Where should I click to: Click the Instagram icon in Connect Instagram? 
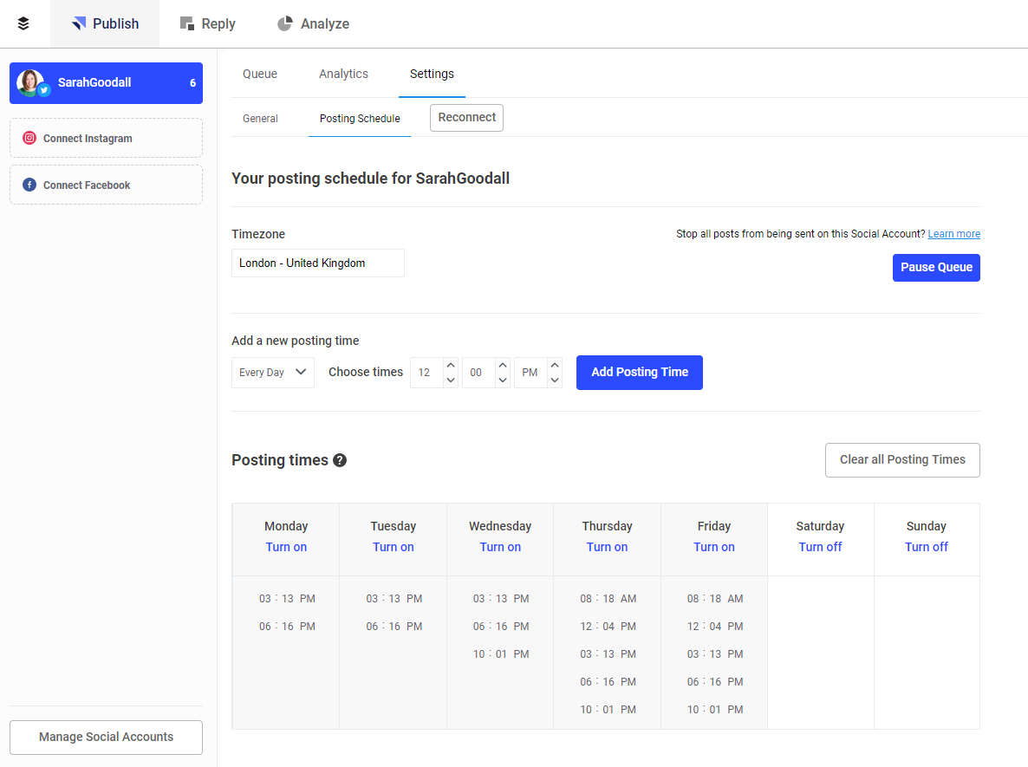click(x=29, y=138)
